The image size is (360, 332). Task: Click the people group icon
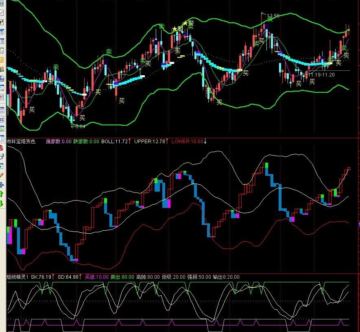coord(2,69)
